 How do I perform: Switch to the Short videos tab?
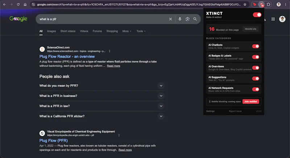tap(68, 31)
